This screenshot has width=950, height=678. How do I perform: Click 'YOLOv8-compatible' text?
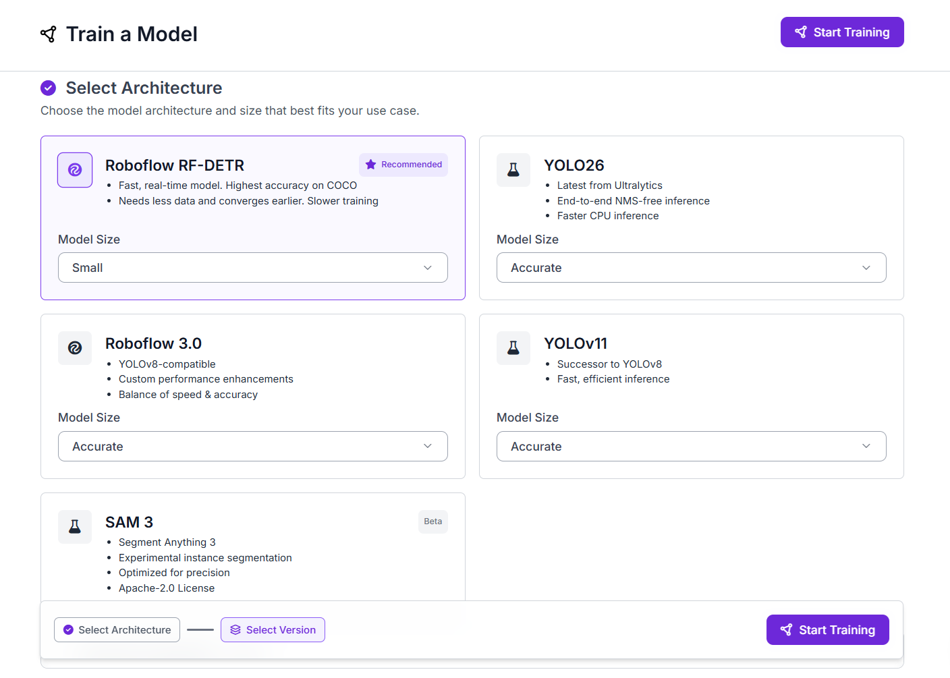tap(167, 364)
